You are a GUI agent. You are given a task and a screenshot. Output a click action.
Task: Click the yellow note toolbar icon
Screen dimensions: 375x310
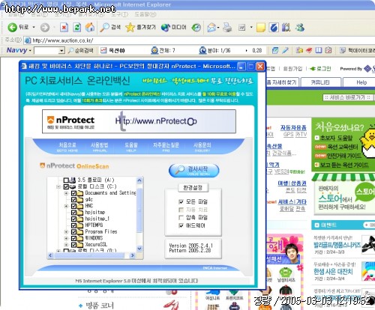coord(261,28)
